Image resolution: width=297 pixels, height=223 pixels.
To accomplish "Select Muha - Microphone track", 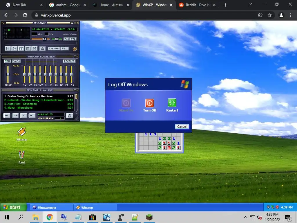I will pos(39,108).
